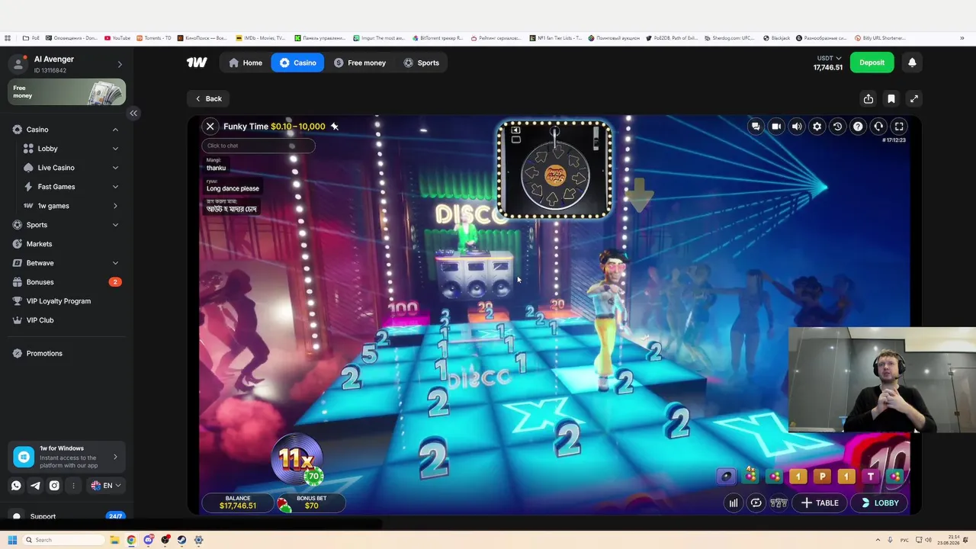Screen dimensions: 976x549
Task: Click the Balance $17,746.51 display
Action: [x=238, y=502]
